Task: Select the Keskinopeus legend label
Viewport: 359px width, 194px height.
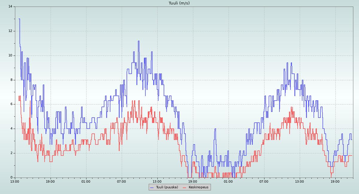Action: coord(198,187)
